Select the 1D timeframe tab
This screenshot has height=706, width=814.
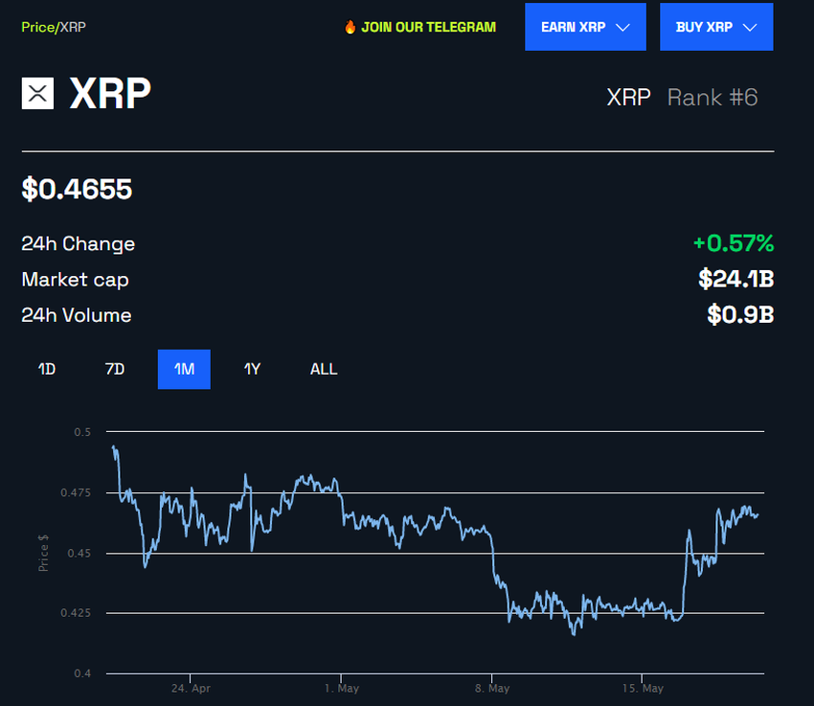[46, 369]
